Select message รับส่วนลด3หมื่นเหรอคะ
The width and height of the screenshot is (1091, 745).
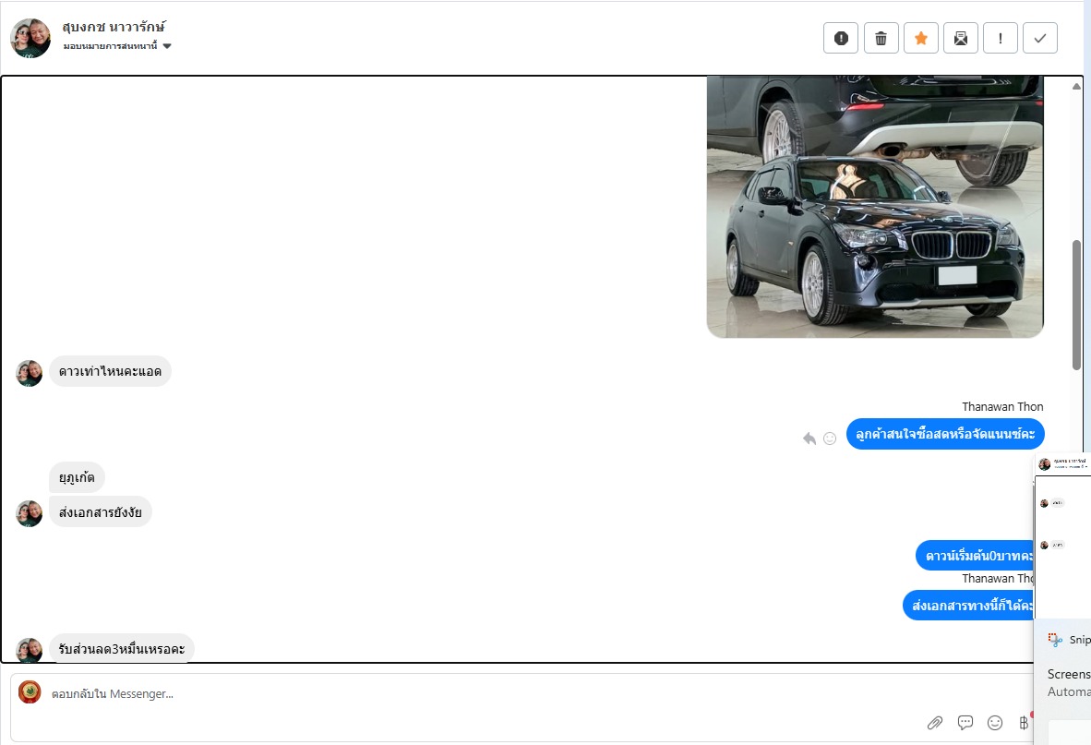(x=122, y=648)
